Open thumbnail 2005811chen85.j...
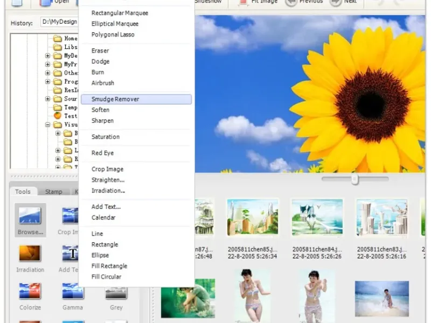The image size is (431, 323). [253, 217]
